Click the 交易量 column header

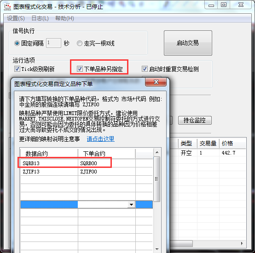[x=208, y=144]
